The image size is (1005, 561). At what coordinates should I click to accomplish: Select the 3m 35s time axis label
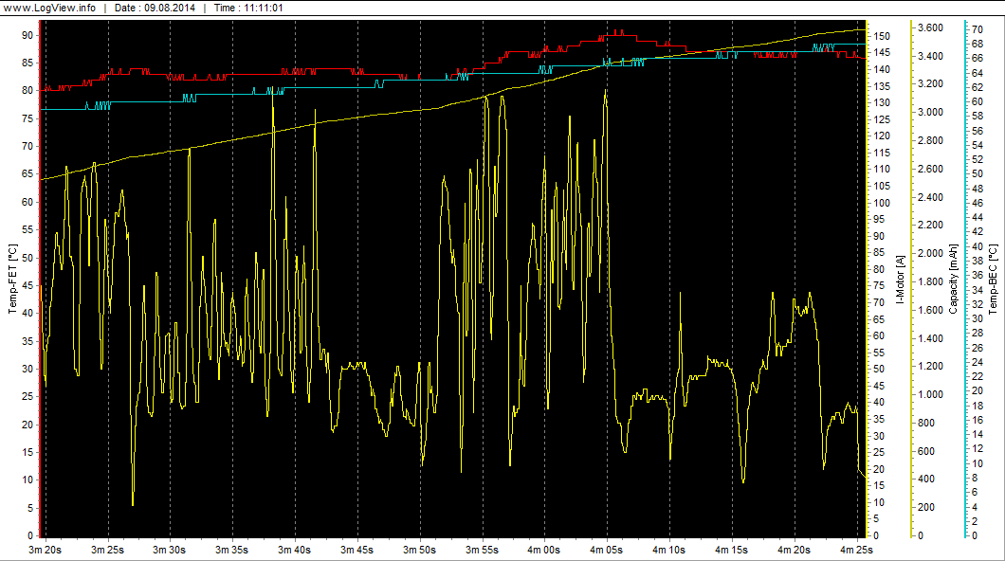pyautogui.click(x=231, y=550)
